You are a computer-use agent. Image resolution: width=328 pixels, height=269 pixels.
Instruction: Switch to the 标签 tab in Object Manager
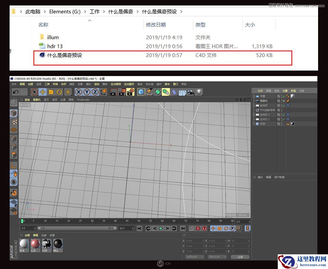(293, 91)
